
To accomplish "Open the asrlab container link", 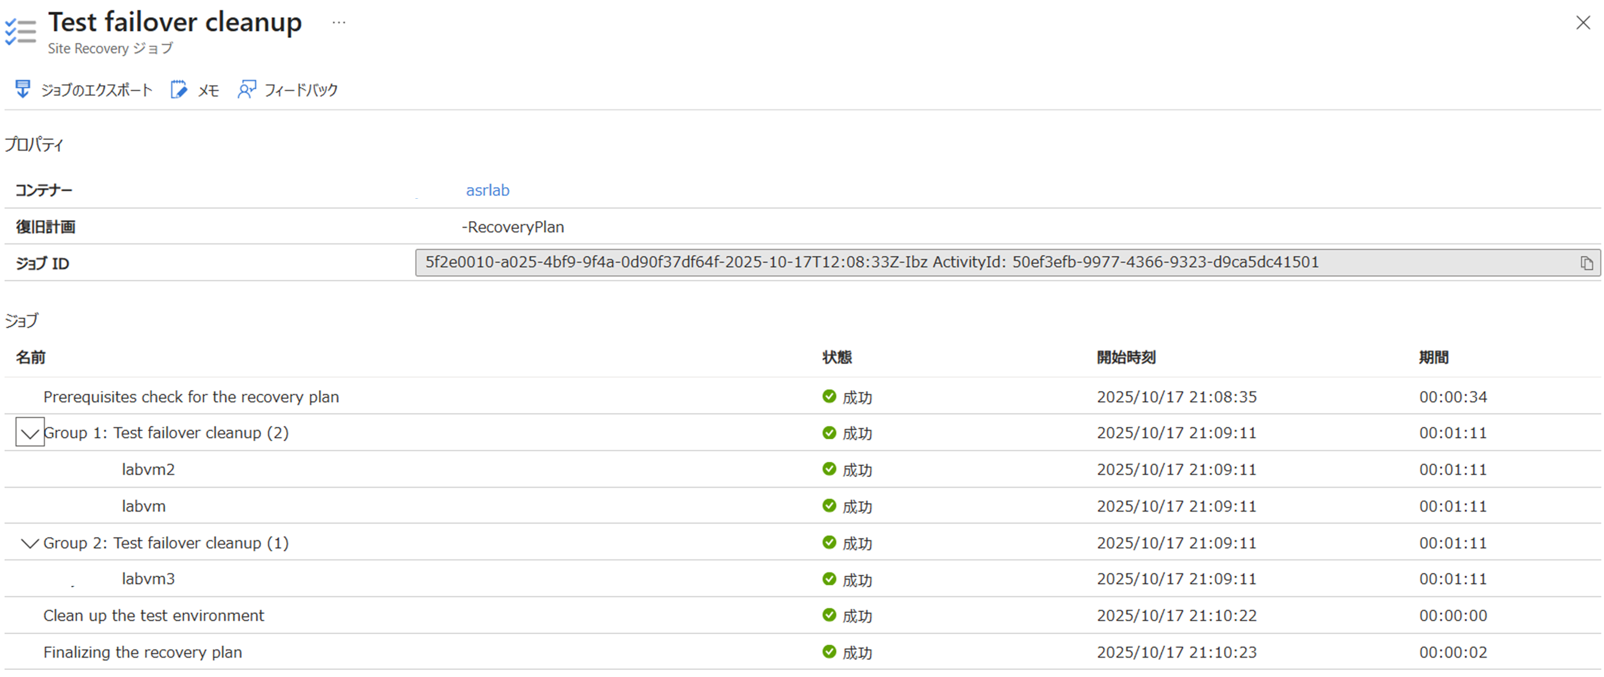I will coord(488,191).
